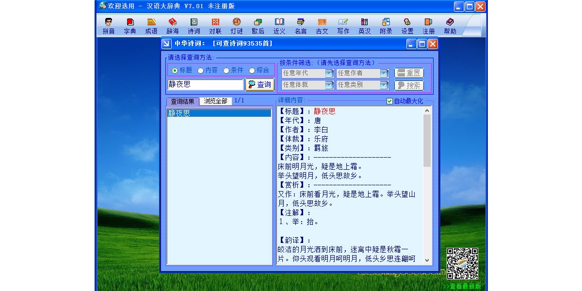Open the 附录 appendix tool
Viewport: 582px width, 291px height.
coord(386,26)
